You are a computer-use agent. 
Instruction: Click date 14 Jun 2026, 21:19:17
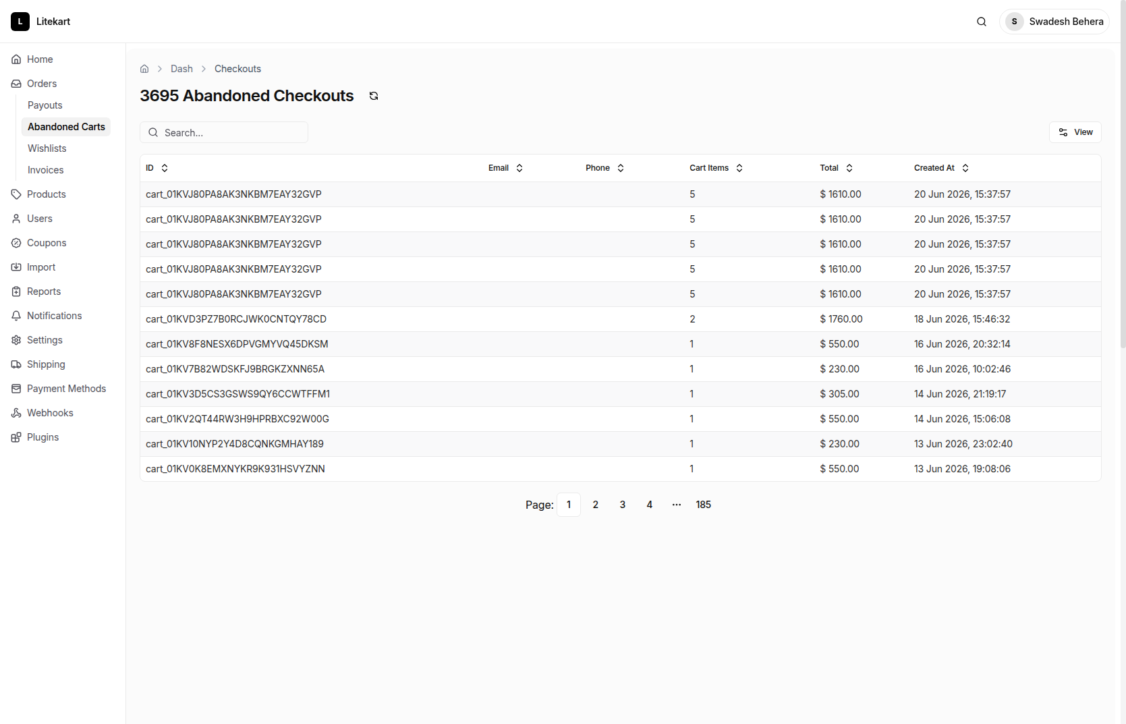(960, 394)
